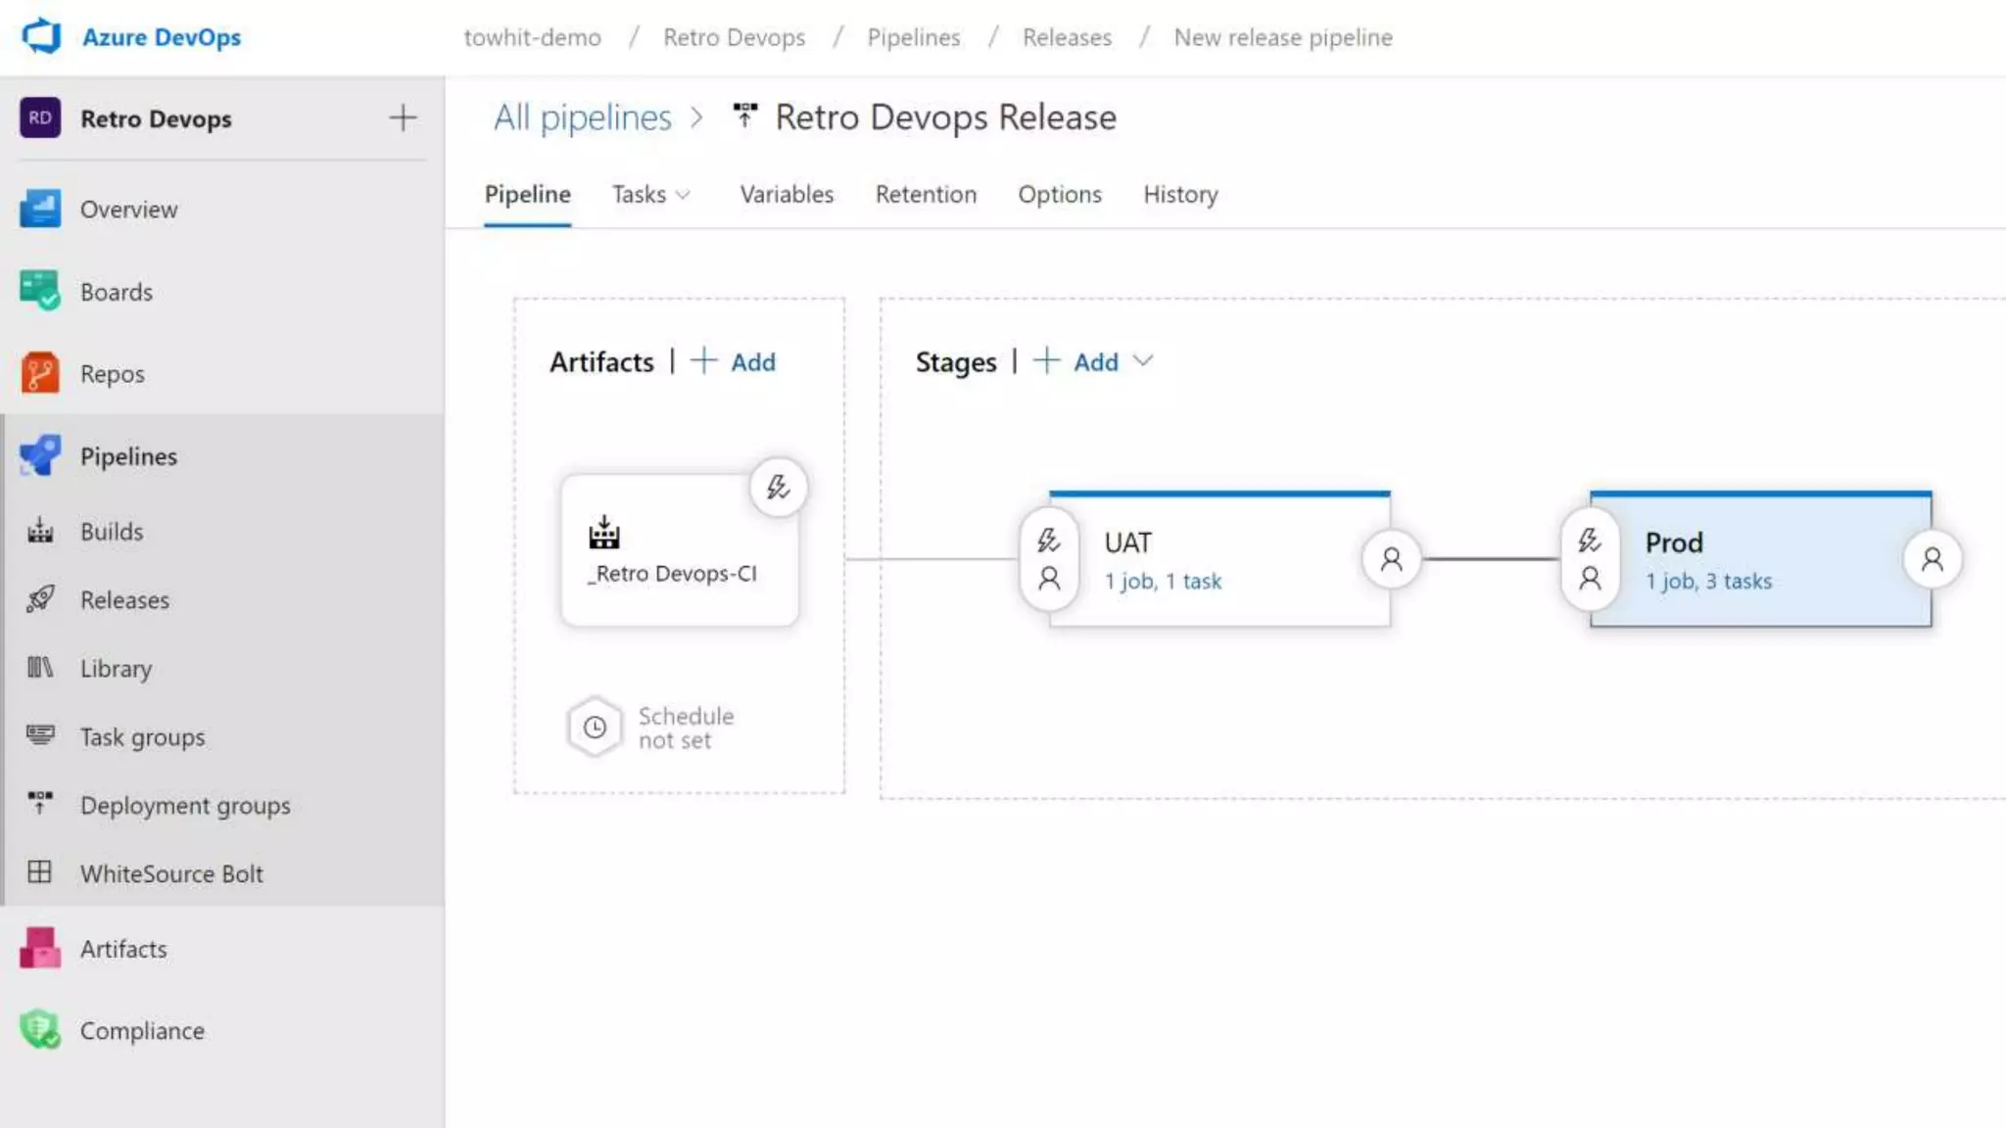Open Deployment groups in sidebar
Image resolution: width=2006 pixels, height=1128 pixels.
click(x=185, y=805)
